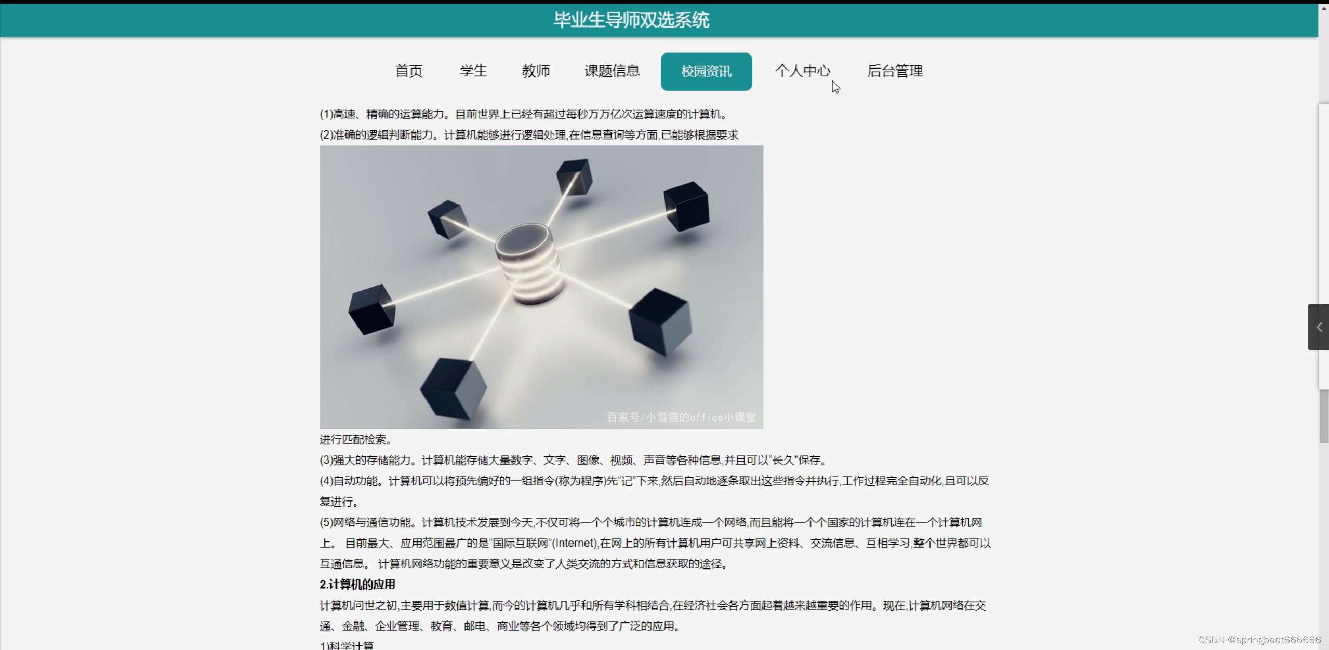Click the 1)科学计算 line at bottom
The width and height of the screenshot is (1329, 650).
coord(347,645)
